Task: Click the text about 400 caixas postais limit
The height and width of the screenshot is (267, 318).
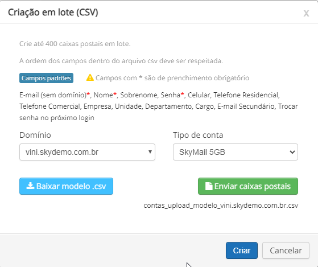Action: (x=75, y=44)
